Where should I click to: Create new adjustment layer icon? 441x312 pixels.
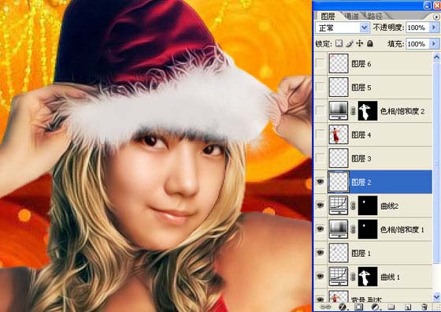pyautogui.click(x=375, y=307)
